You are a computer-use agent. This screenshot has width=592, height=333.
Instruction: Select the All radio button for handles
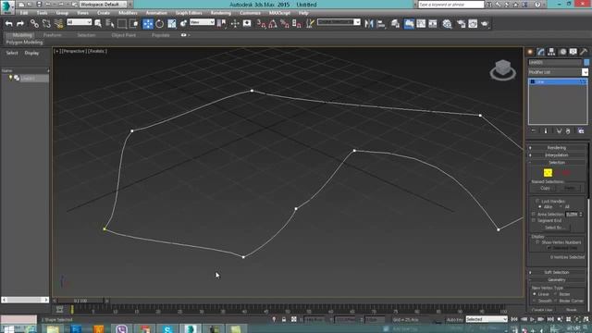pyautogui.click(x=561, y=207)
